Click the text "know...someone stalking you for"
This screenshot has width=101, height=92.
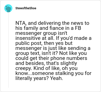(54, 73)
